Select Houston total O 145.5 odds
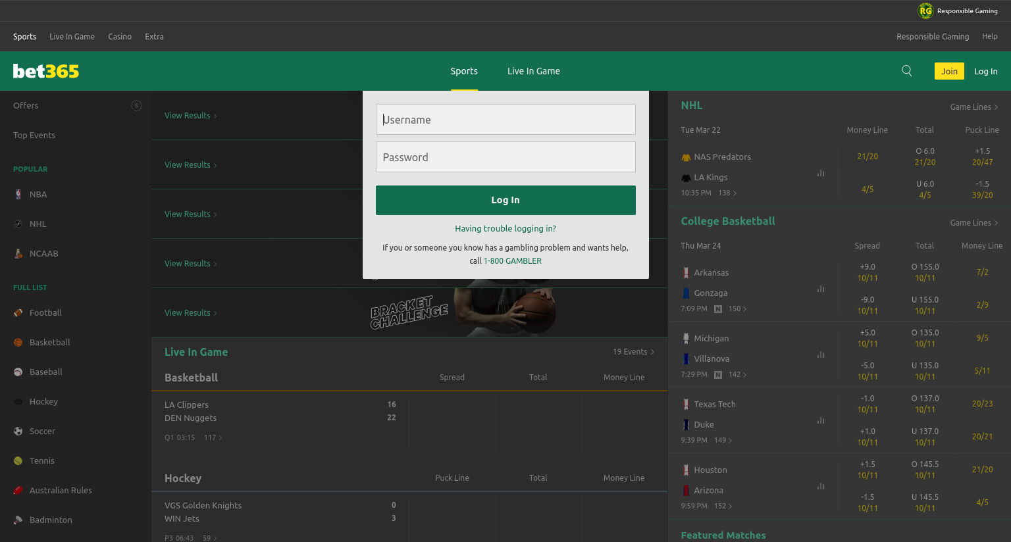 click(x=925, y=470)
